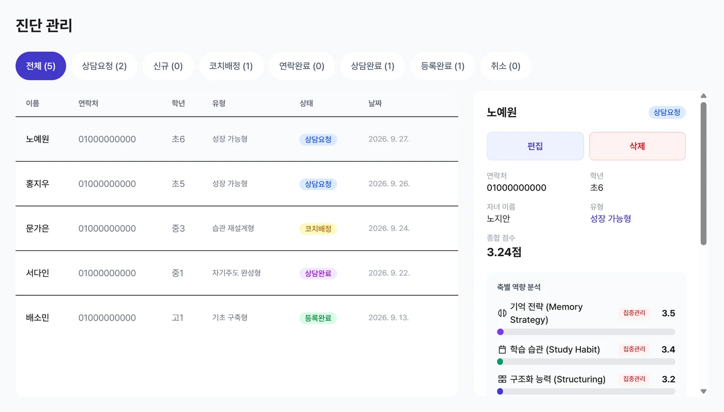Screen dimensions: 724x412
Task: Click the phone number in detail panel
Action: (517, 187)
